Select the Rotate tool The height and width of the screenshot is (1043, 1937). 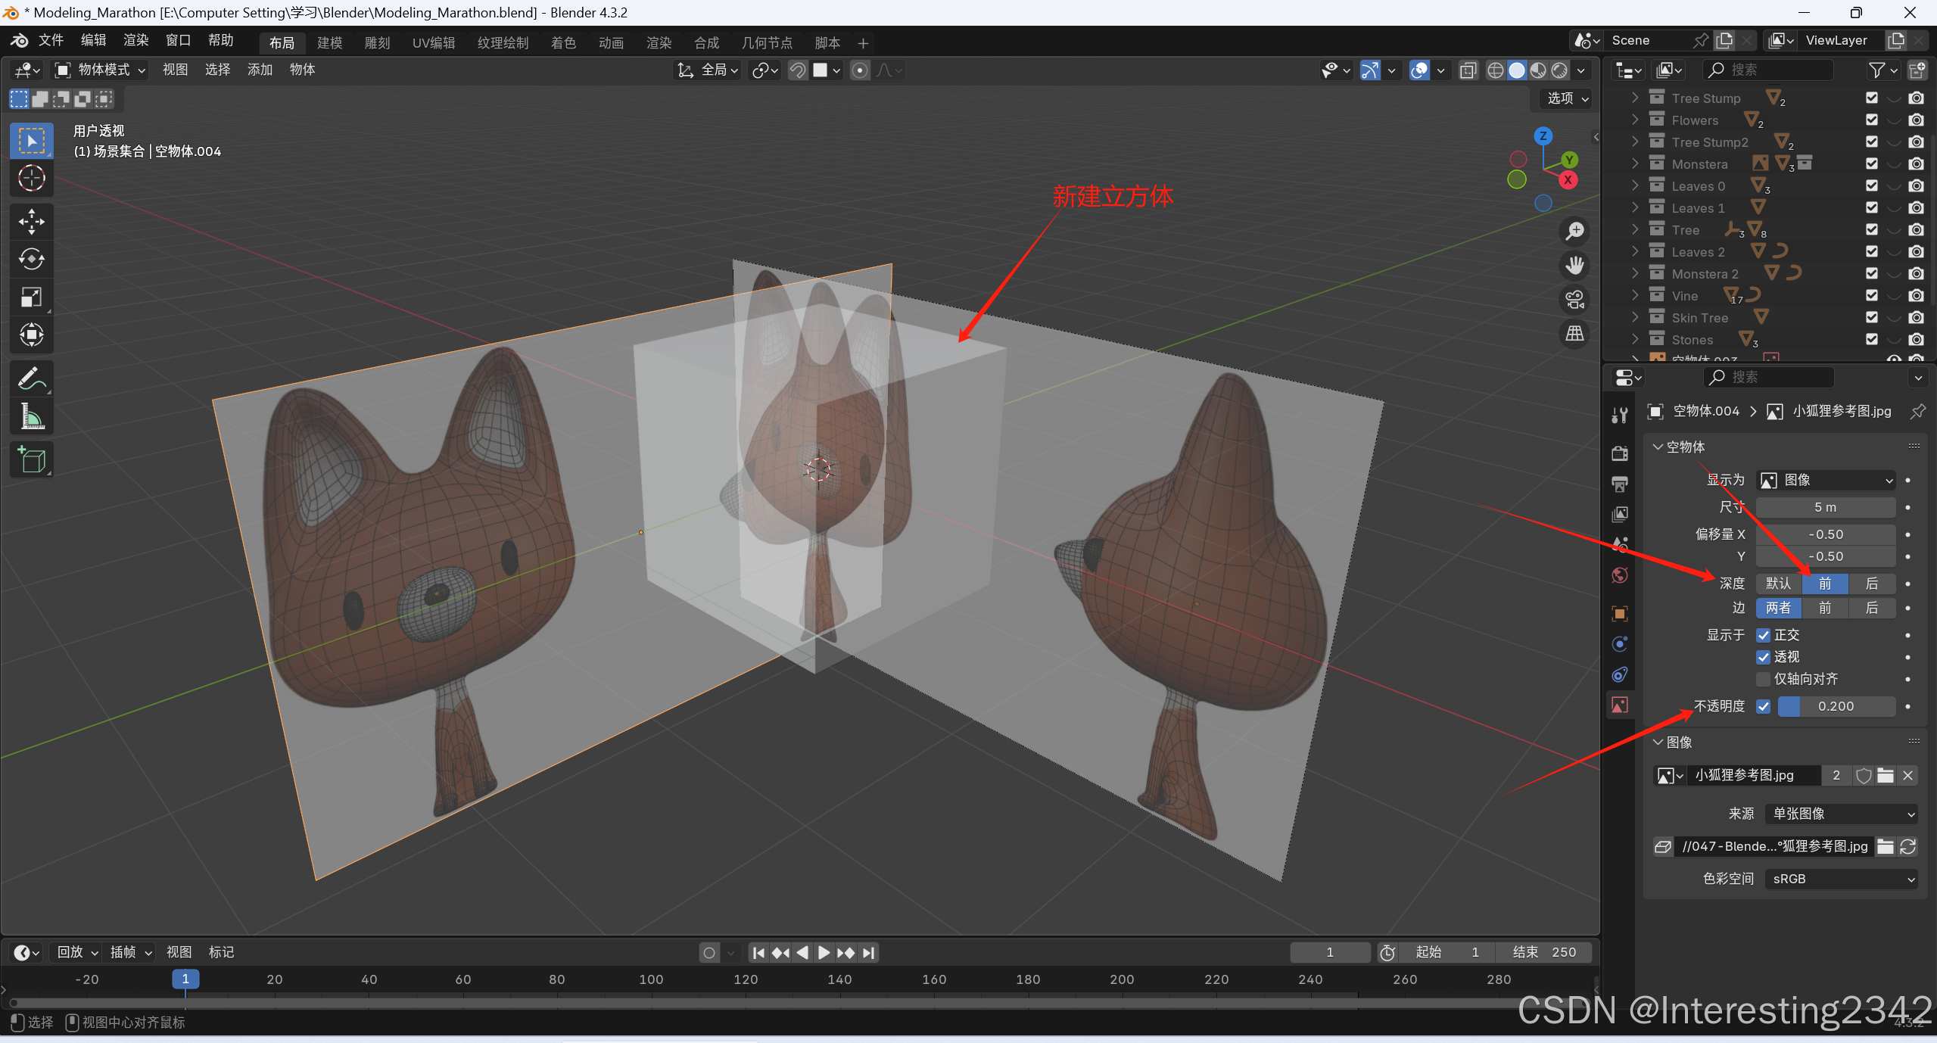[31, 259]
